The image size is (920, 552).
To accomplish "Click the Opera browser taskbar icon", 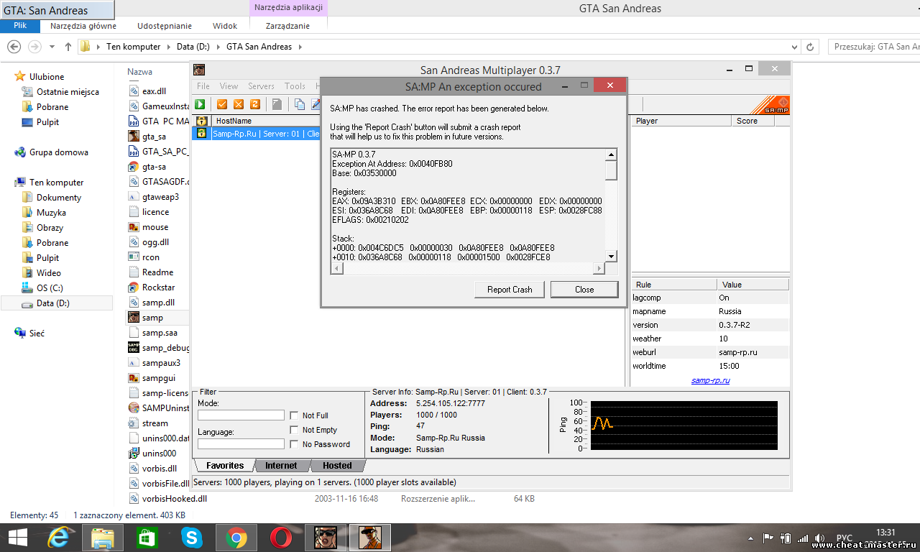I will tap(281, 537).
